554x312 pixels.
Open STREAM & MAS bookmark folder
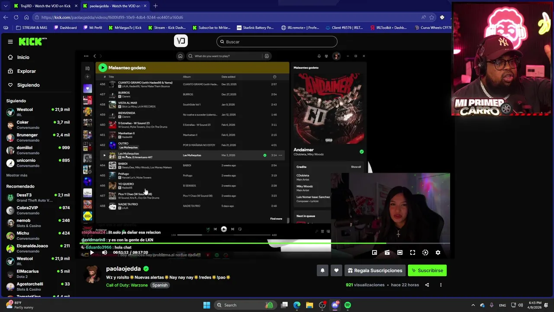[32, 28]
